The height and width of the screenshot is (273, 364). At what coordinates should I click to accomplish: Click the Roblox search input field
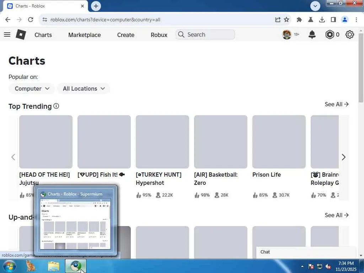pyautogui.click(x=205, y=34)
